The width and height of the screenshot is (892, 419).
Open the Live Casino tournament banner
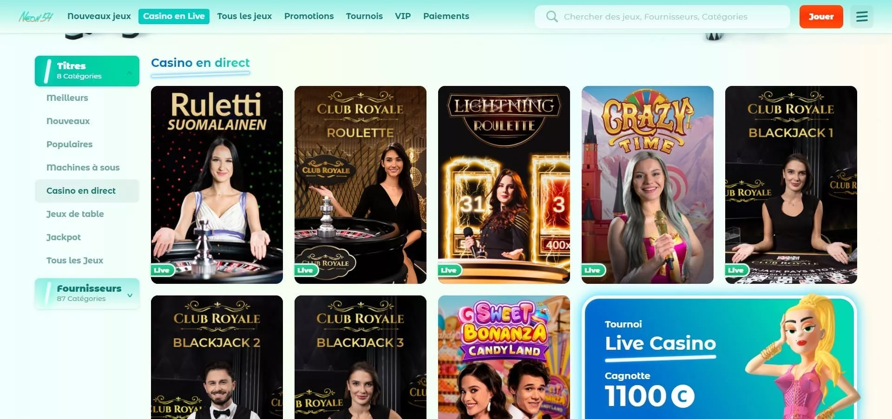[x=719, y=357]
